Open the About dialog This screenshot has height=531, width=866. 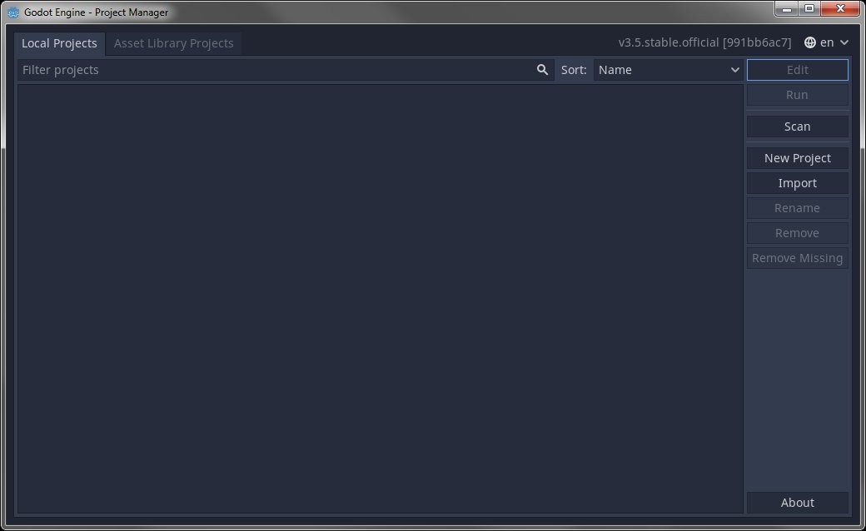tap(797, 503)
